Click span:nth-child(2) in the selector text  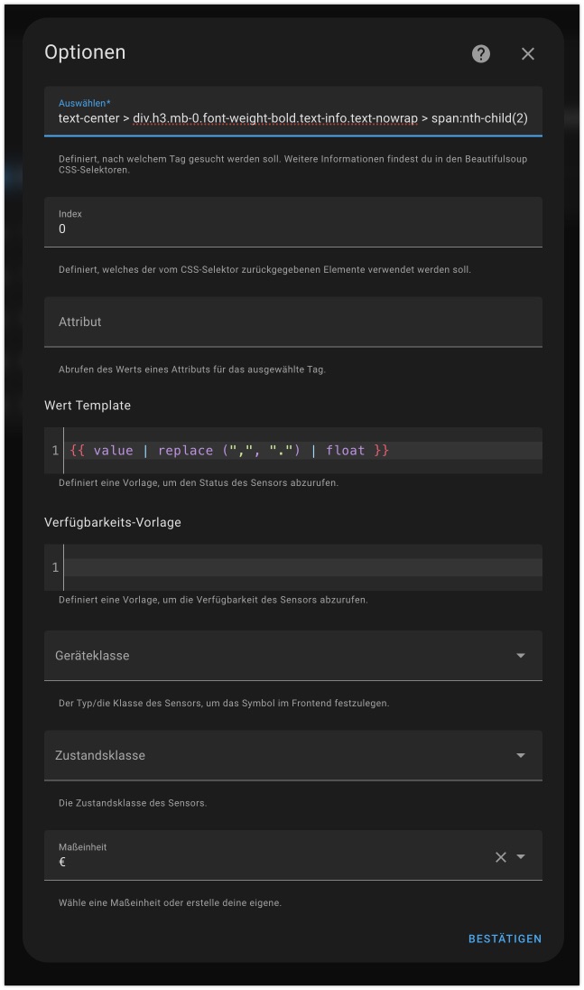click(x=479, y=118)
